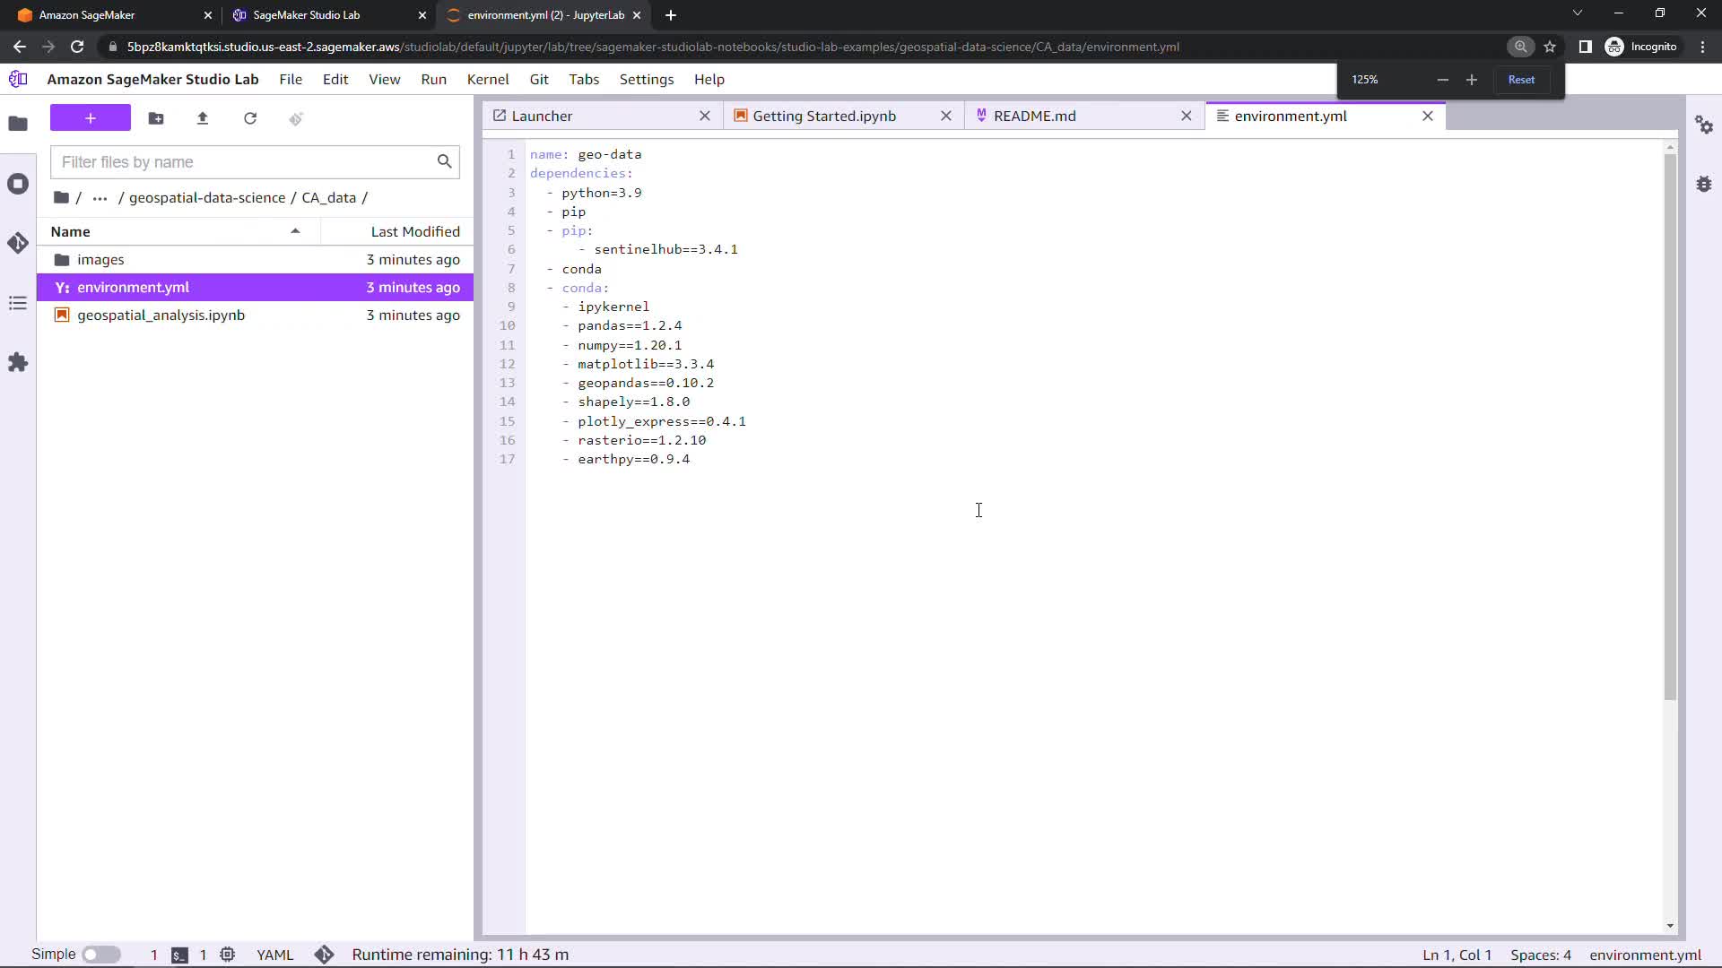Click the Upload Files icon
1722x968 pixels.
tap(203, 118)
